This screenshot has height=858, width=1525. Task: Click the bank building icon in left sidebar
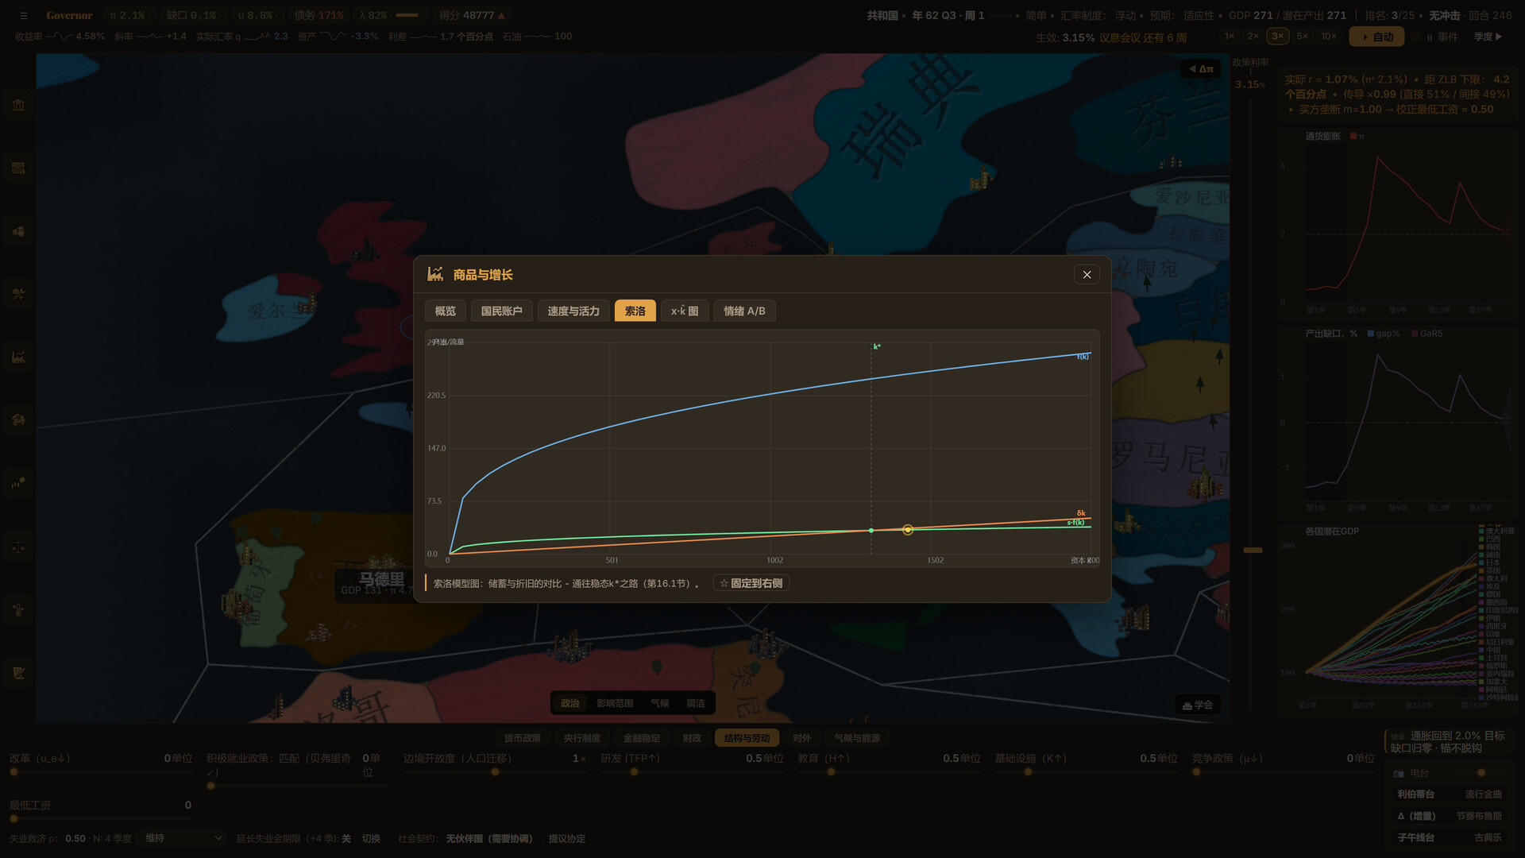click(18, 105)
